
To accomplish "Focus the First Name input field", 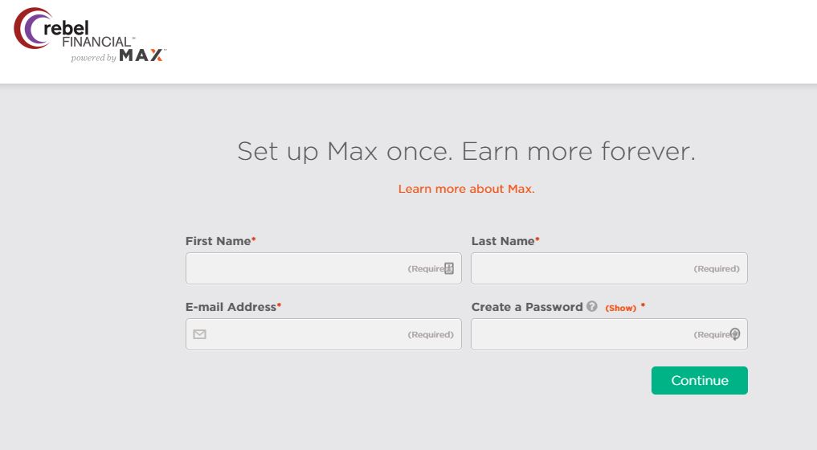I will 324,268.
